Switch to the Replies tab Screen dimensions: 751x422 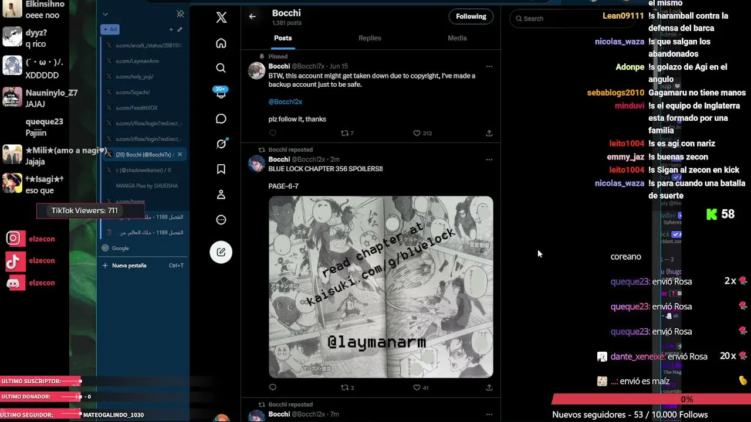click(370, 38)
